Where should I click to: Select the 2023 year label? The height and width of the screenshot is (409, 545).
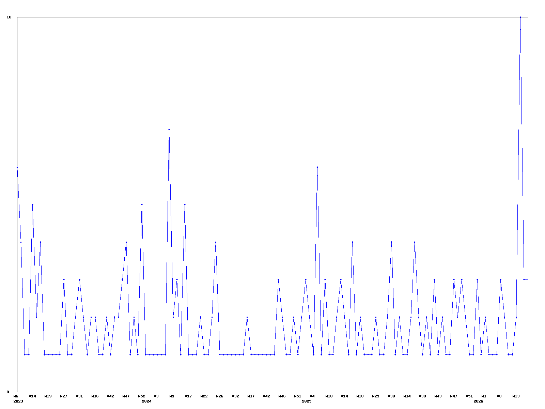18,401
